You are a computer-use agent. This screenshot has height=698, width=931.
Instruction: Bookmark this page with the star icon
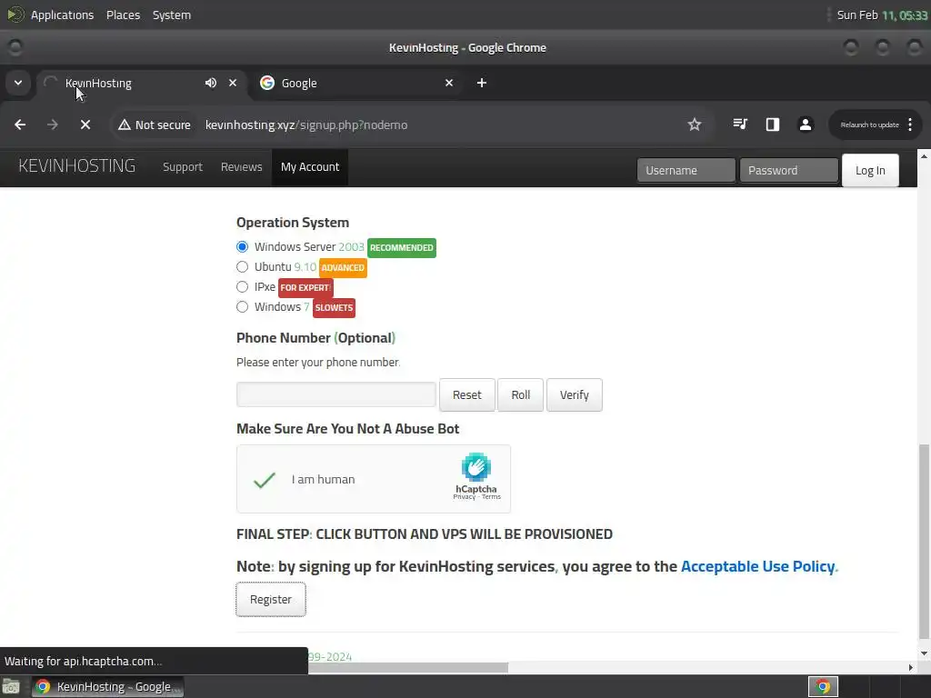click(x=694, y=125)
